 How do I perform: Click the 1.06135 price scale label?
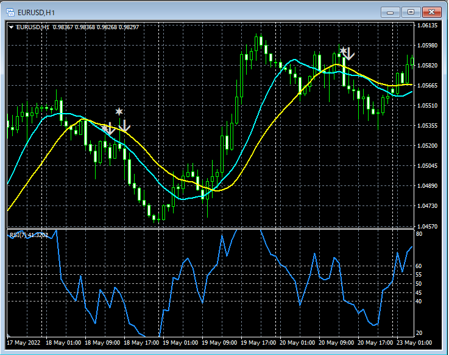[428, 26]
